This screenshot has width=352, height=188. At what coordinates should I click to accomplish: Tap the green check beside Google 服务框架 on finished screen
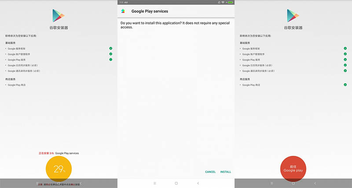point(345,48)
